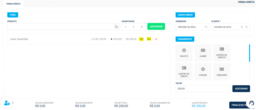
Task: Select Carnê payment option
Action: pos(203,53)
